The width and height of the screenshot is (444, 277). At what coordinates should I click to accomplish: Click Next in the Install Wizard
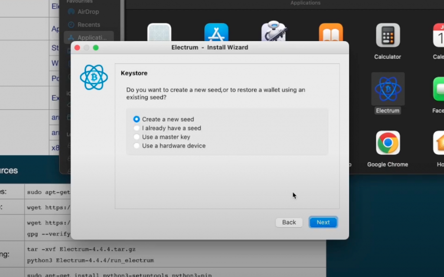pos(323,222)
